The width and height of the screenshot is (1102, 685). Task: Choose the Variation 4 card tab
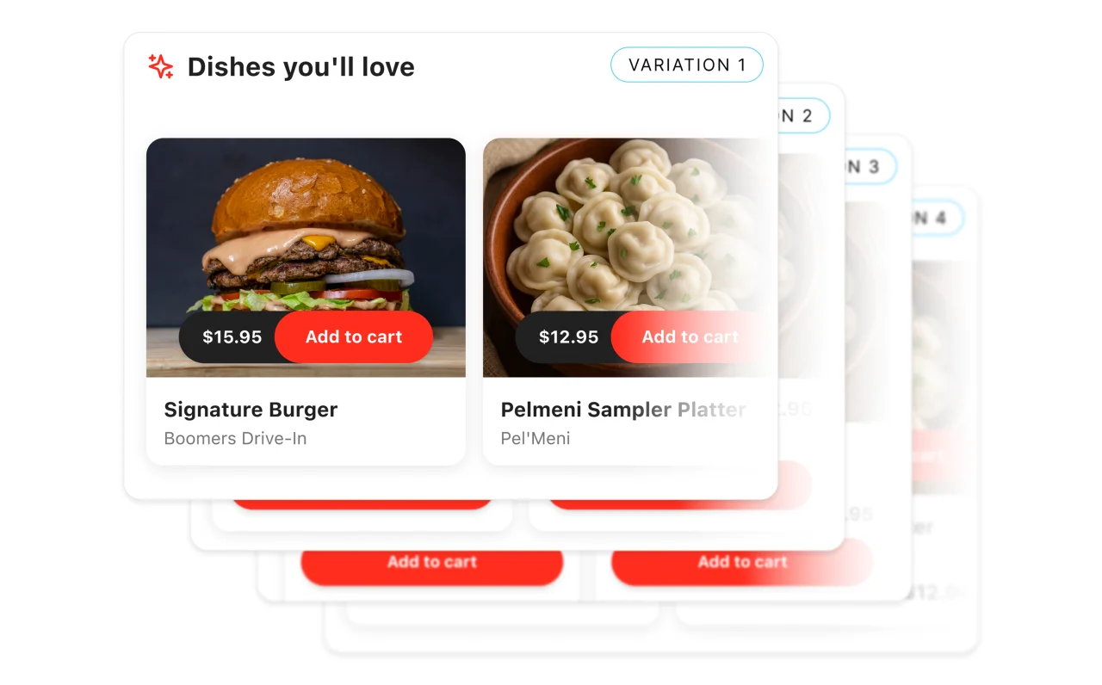point(938,218)
